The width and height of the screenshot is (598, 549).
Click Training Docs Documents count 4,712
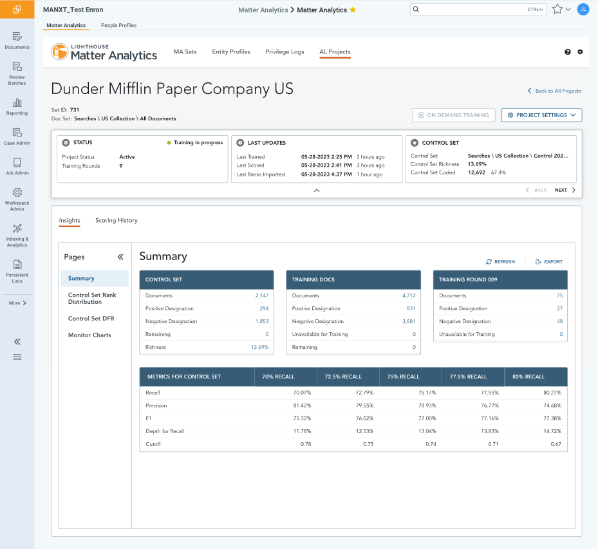409,295
